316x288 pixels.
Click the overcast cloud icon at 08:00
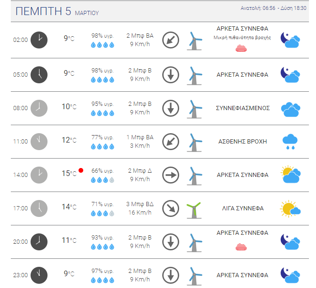point(291,110)
